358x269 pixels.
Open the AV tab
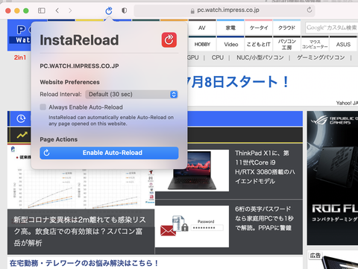tap(202, 28)
